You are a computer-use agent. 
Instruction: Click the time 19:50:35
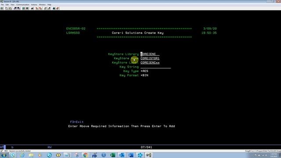click(209, 33)
